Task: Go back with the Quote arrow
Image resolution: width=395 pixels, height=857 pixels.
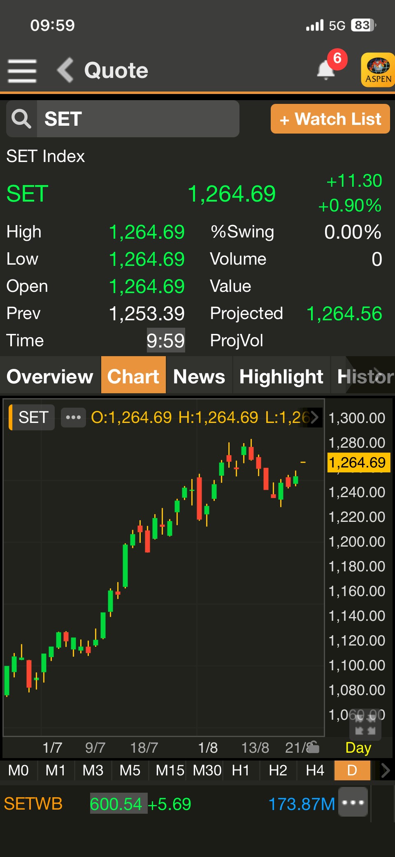Action: point(65,70)
